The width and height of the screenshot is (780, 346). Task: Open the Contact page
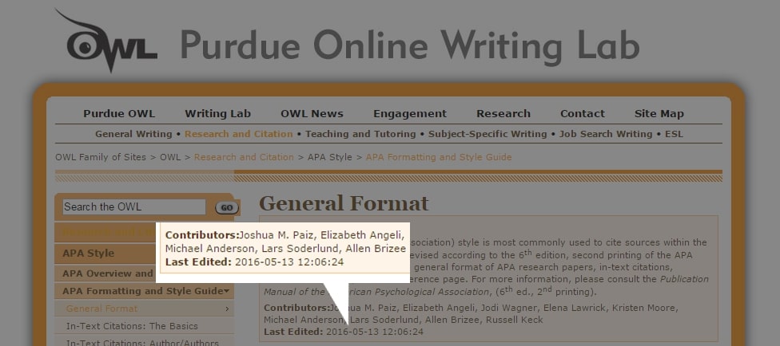click(x=583, y=114)
